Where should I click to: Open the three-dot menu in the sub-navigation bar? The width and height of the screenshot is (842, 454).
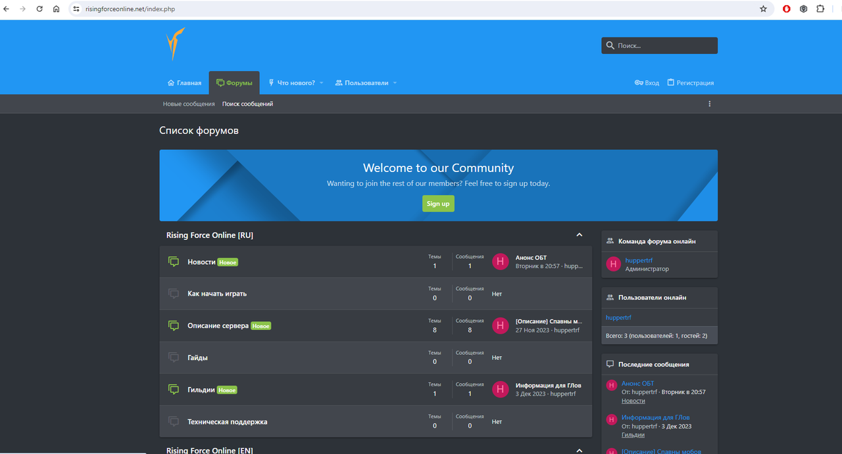pyautogui.click(x=709, y=104)
